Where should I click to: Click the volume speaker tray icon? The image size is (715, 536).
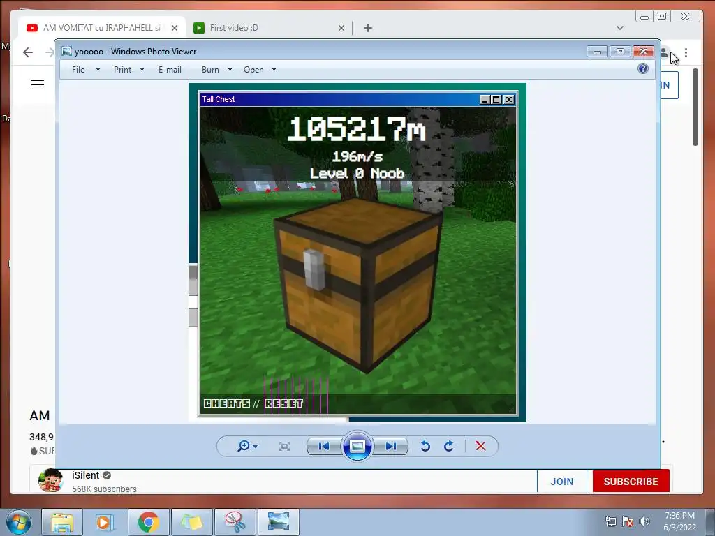point(644,522)
